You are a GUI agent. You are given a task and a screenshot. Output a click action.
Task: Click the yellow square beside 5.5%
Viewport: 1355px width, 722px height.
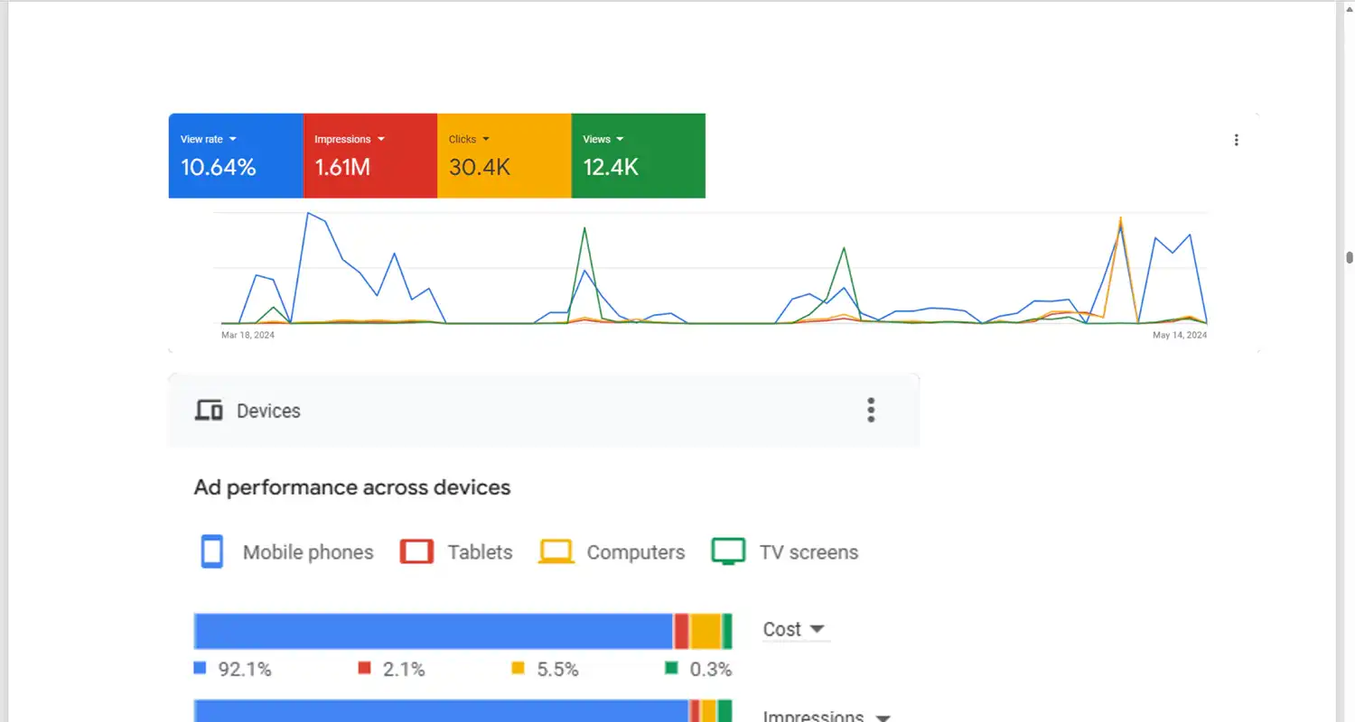517,668
